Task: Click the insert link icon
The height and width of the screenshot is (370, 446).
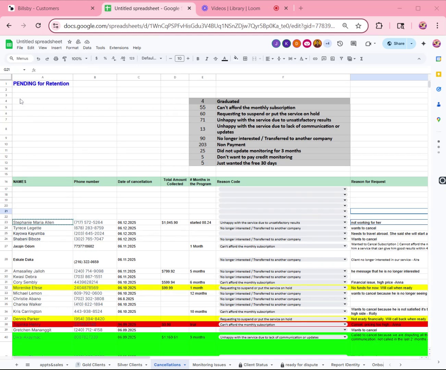Action: pyautogui.click(x=315, y=59)
